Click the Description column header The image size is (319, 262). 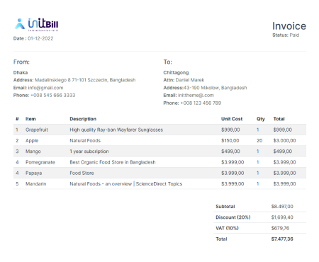[83, 119]
